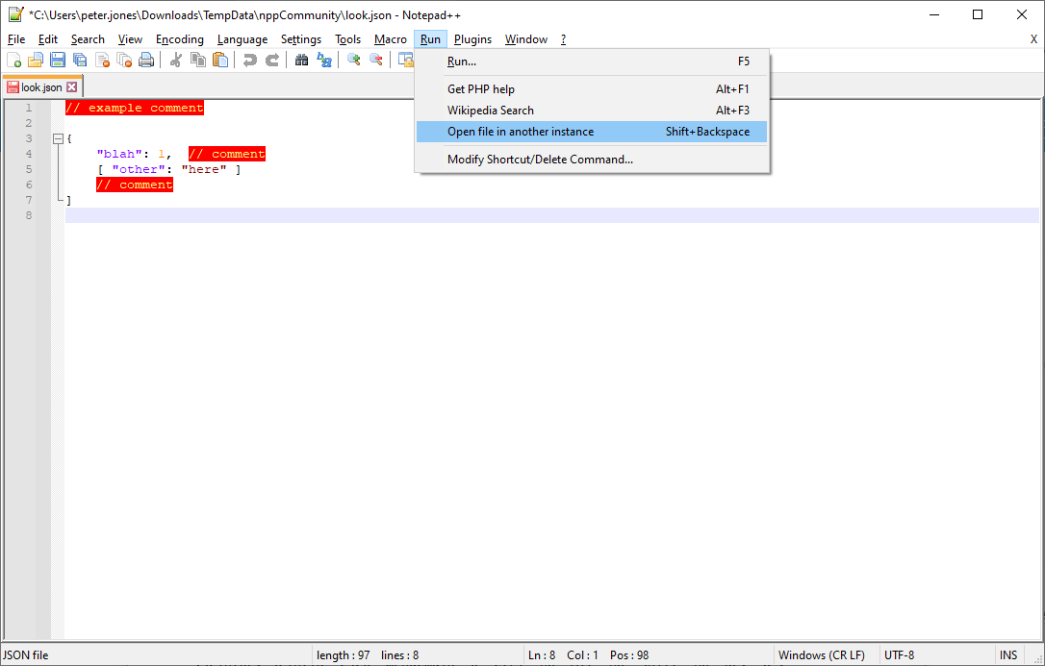The height and width of the screenshot is (666, 1045).
Task: Open the Tools menu
Action: pos(348,39)
